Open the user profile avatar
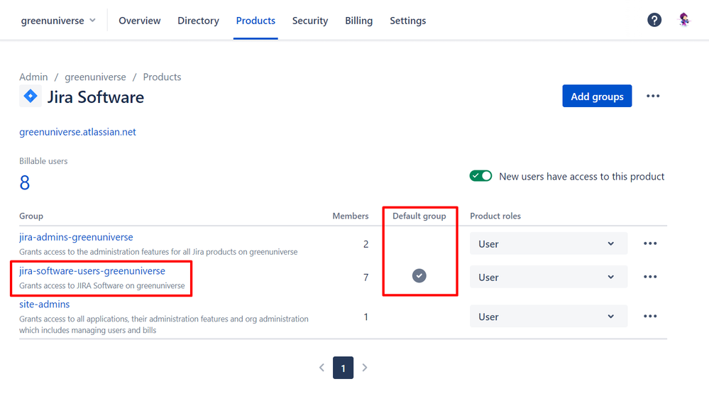 point(684,20)
